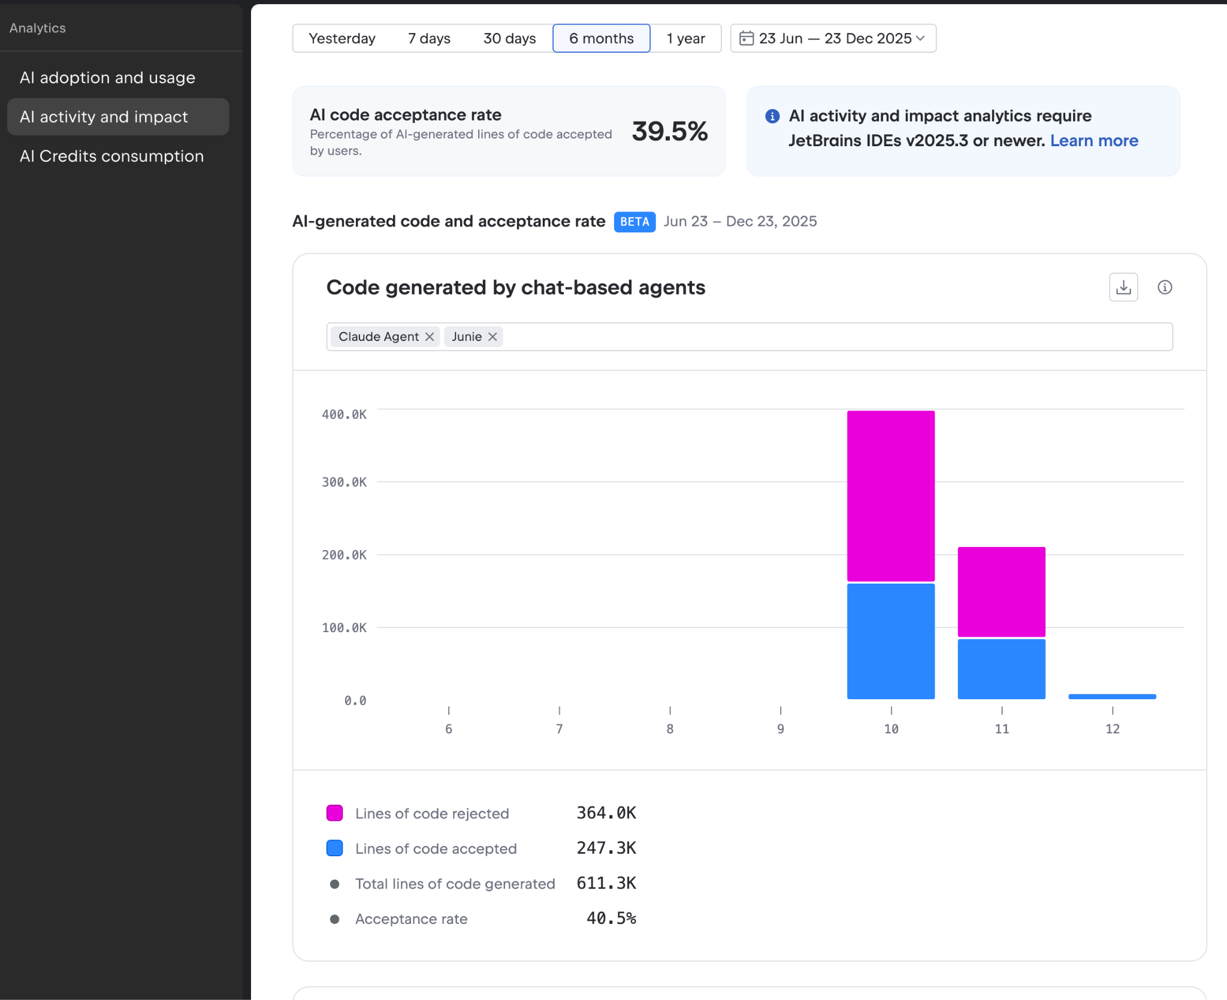Remove the Junie filter tag
This screenshot has width=1227, height=1000.
[x=492, y=337]
